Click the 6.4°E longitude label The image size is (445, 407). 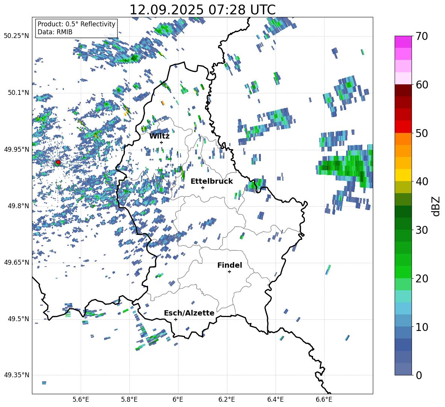(275, 399)
